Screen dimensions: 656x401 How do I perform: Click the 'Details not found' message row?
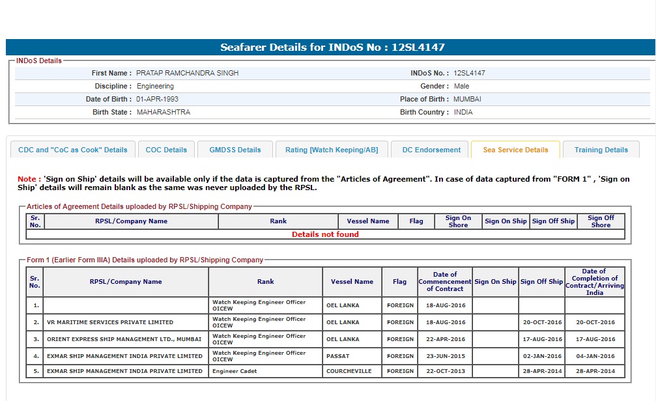tap(325, 234)
